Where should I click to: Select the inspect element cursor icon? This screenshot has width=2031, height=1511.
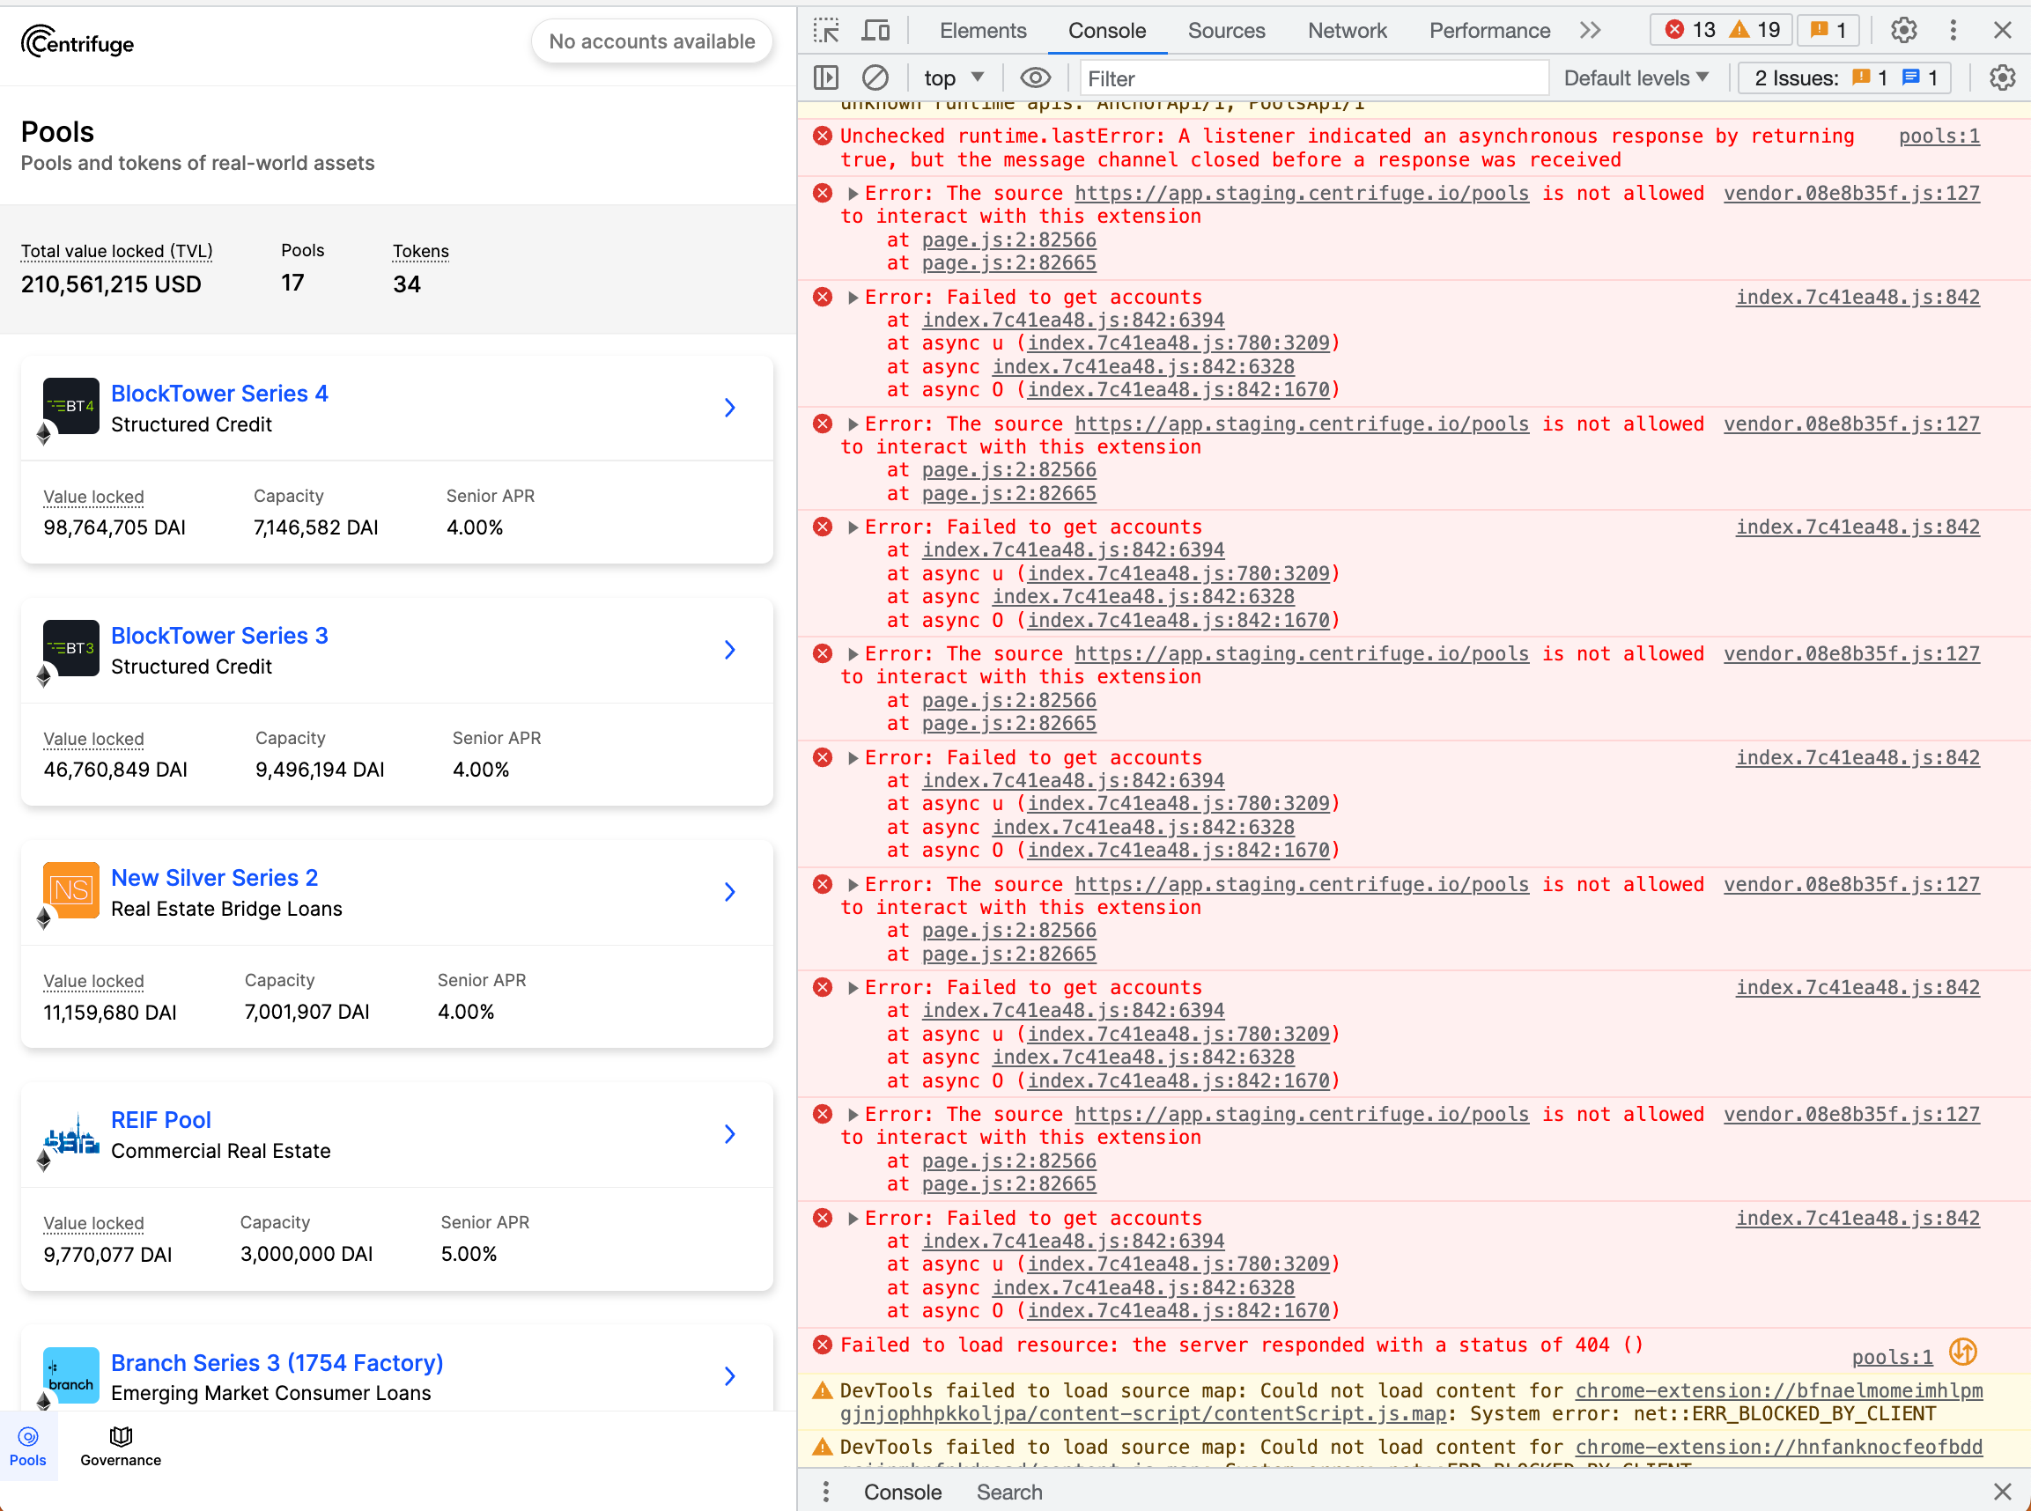coord(826,30)
